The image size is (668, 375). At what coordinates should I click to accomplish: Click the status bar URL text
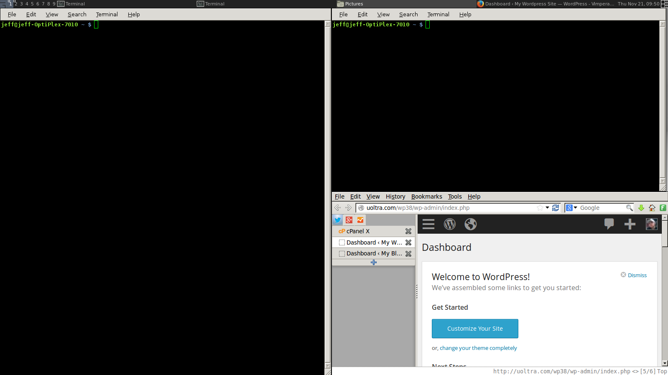561,371
